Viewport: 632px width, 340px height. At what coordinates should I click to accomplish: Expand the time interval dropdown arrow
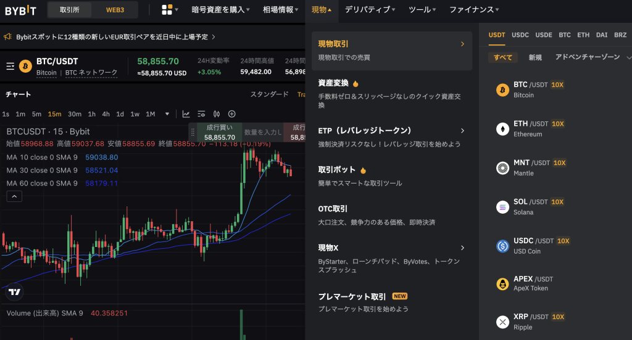167,114
